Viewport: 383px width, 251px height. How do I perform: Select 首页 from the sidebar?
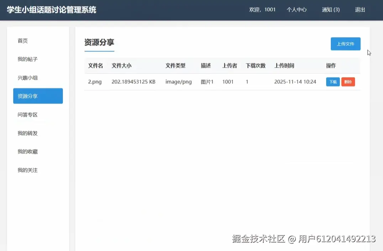tap(22, 41)
